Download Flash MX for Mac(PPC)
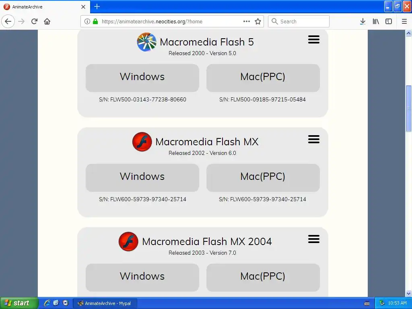Screen dimensions: 412x309 [263, 178]
